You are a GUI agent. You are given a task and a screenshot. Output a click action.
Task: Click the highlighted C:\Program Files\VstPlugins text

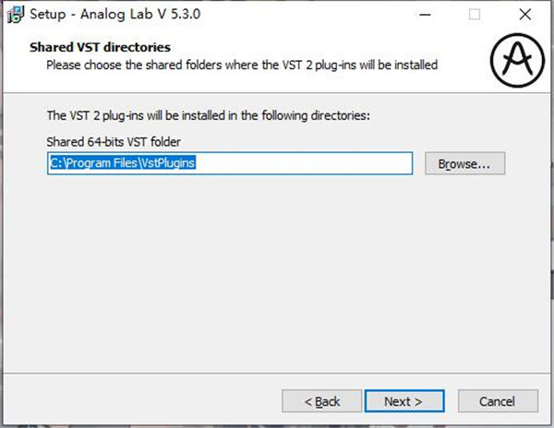point(123,163)
